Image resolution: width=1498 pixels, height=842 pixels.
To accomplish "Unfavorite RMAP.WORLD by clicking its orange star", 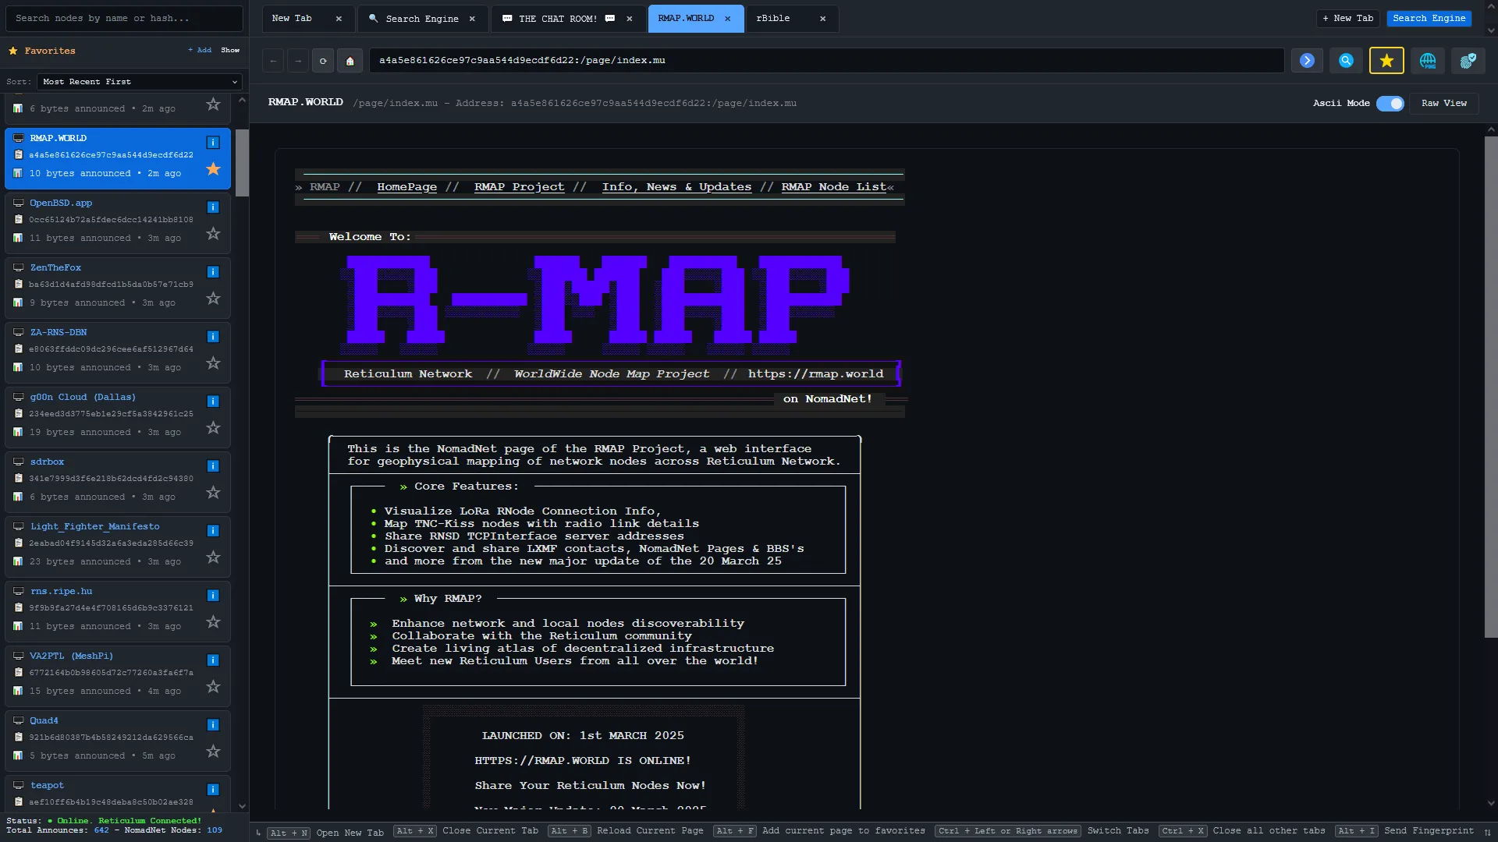I will 212,168.
